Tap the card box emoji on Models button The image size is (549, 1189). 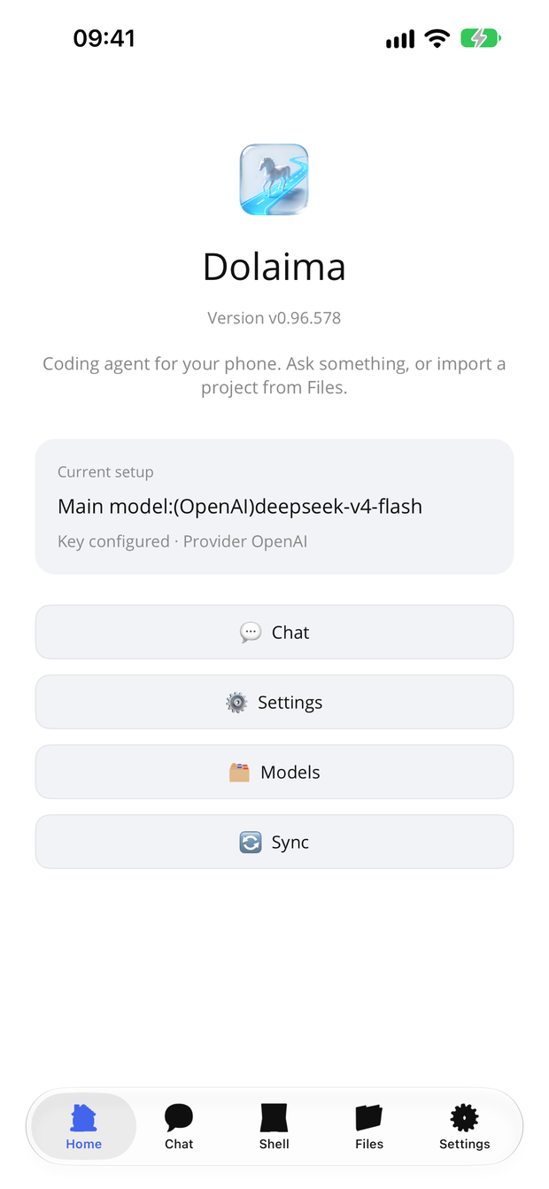point(239,773)
